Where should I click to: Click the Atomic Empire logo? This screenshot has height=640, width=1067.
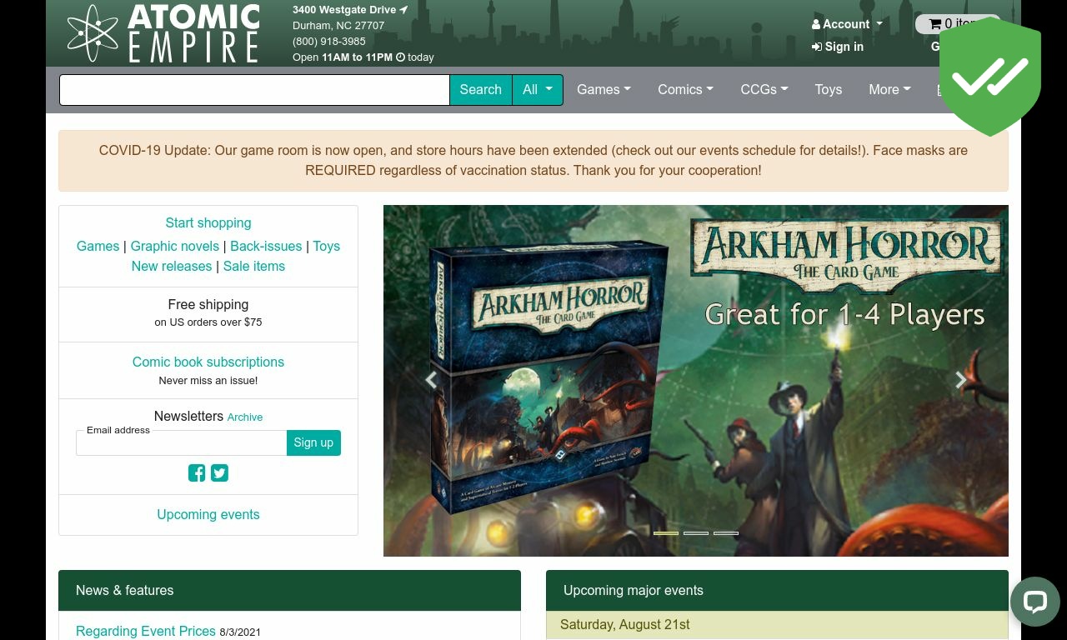[163, 33]
